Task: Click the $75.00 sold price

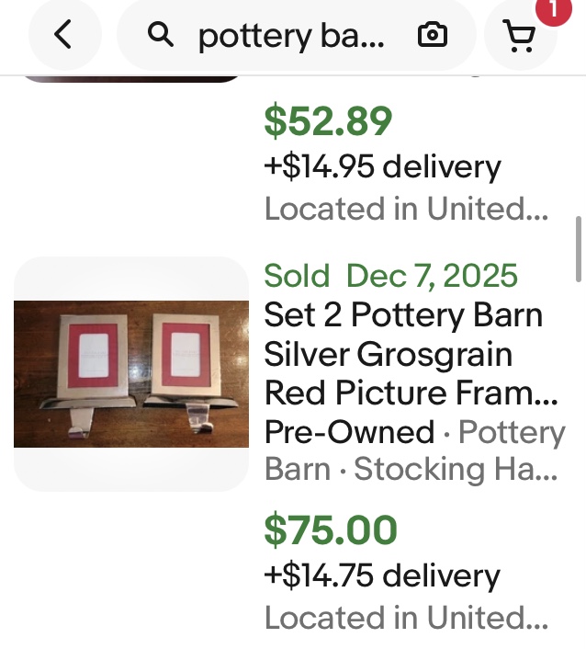Action: click(x=331, y=530)
